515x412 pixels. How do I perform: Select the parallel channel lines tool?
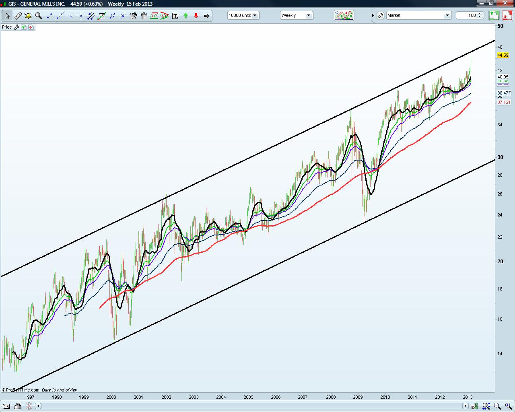click(91, 16)
